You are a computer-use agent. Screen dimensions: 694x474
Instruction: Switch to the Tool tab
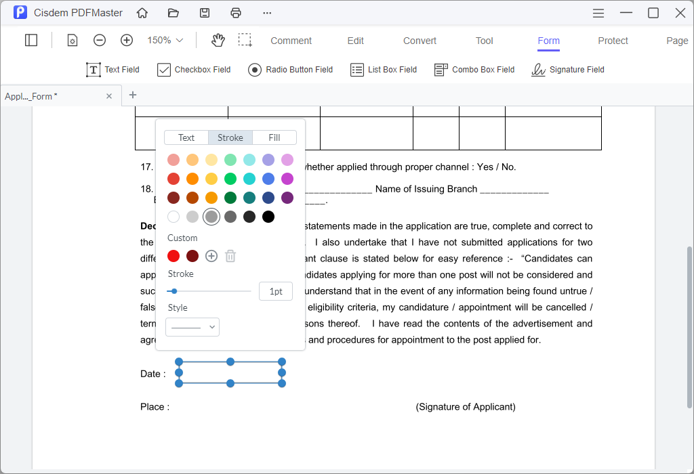coord(484,41)
